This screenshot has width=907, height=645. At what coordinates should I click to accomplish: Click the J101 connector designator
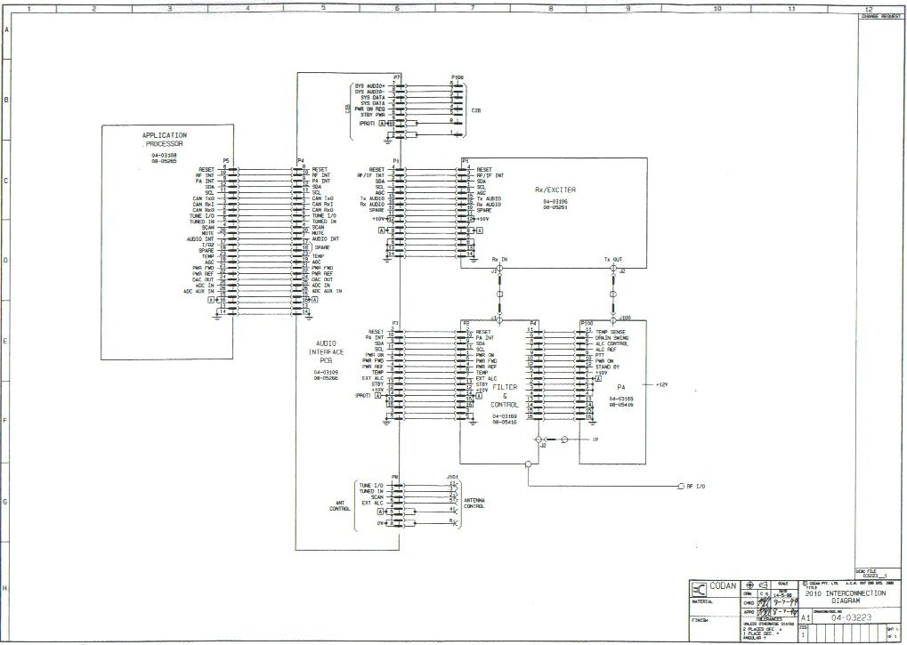tap(452, 476)
